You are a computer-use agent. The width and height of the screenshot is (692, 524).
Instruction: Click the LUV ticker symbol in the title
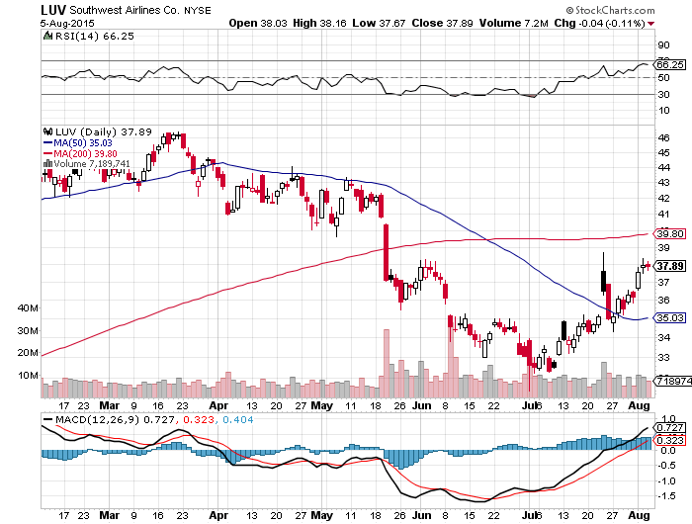tap(53, 10)
